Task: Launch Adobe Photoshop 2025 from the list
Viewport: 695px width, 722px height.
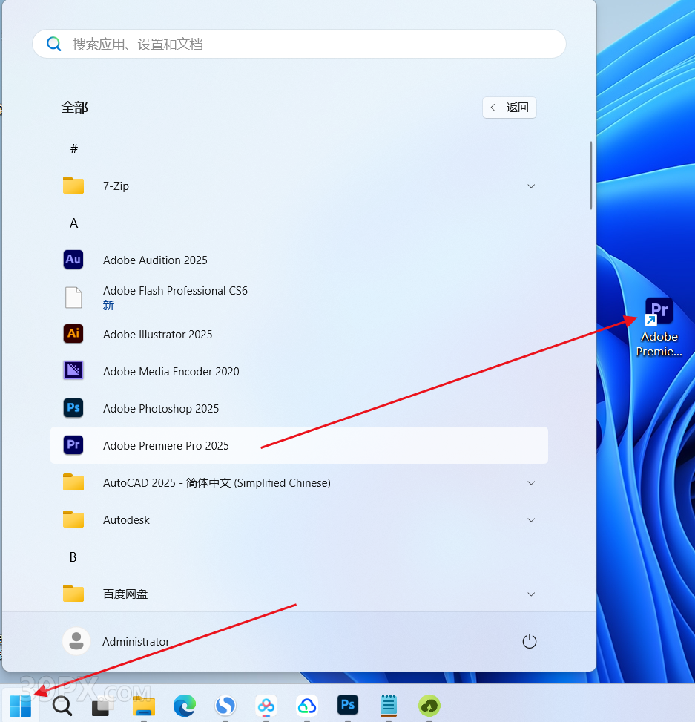Action: click(x=161, y=409)
